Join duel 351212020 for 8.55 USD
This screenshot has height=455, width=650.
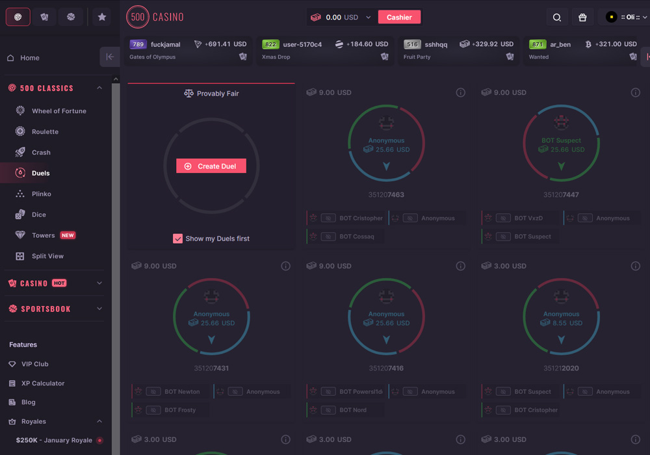click(x=562, y=317)
